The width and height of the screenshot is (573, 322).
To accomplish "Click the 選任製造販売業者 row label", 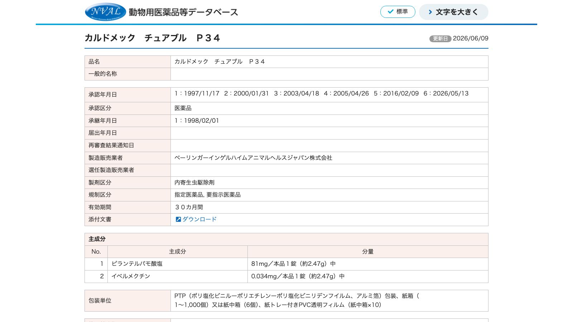I will pyautogui.click(x=127, y=170).
